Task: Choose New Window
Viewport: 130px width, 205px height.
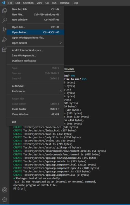Action: (x=35, y=20)
